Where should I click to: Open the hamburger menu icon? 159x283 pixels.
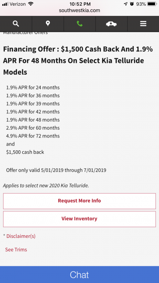click(x=143, y=23)
